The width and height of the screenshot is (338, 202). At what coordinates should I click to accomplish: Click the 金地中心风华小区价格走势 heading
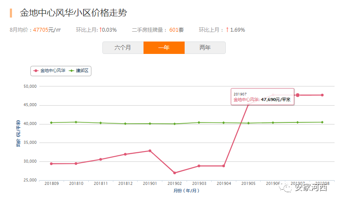tap(74, 13)
